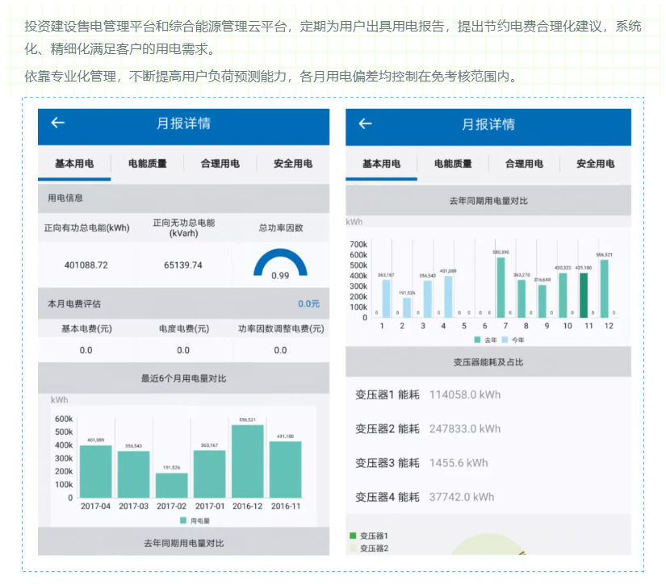Click the back arrow on right monthly report
The height and width of the screenshot is (584, 666).
click(x=365, y=125)
